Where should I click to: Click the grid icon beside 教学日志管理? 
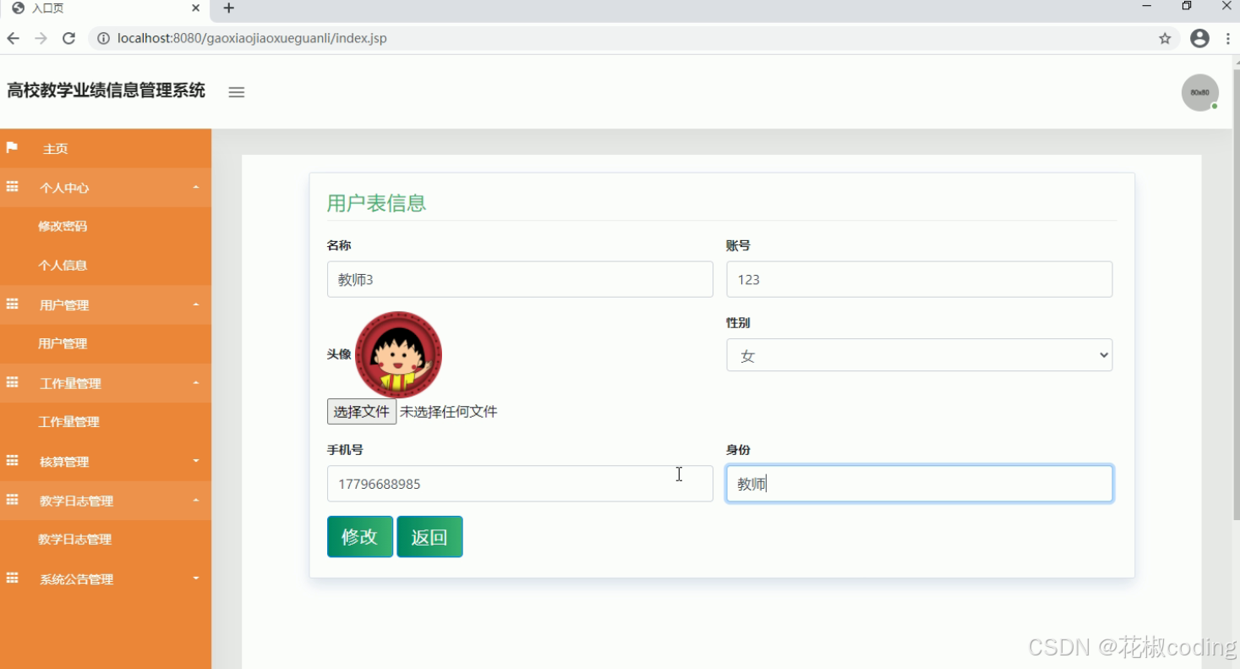[12, 500]
